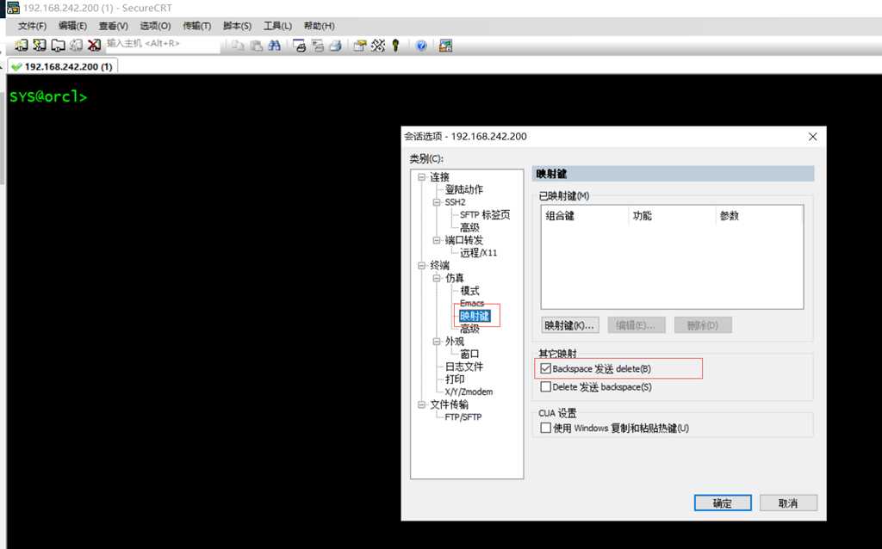This screenshot has width=882, height=549.
Task: Select 窗口 in the category tree
Action: [x=469, y=354]
